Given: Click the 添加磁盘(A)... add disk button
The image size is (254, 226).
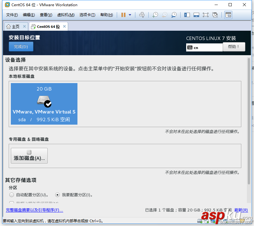Looking at the screenshot, I should (29, 156).
